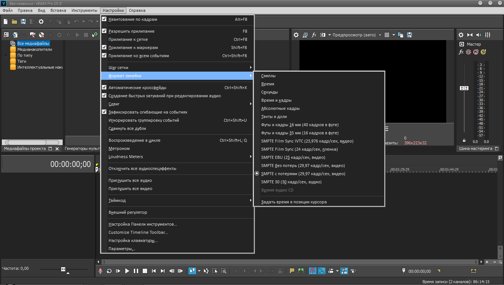Select Время и кадры ruler format

[319, 100]
